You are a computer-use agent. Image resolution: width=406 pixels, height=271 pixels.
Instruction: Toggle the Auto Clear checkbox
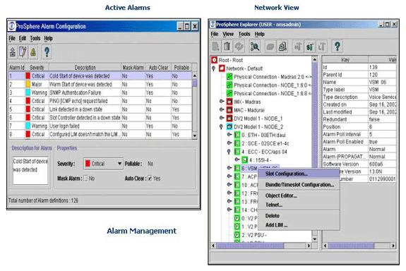click(x=150, y=178)
